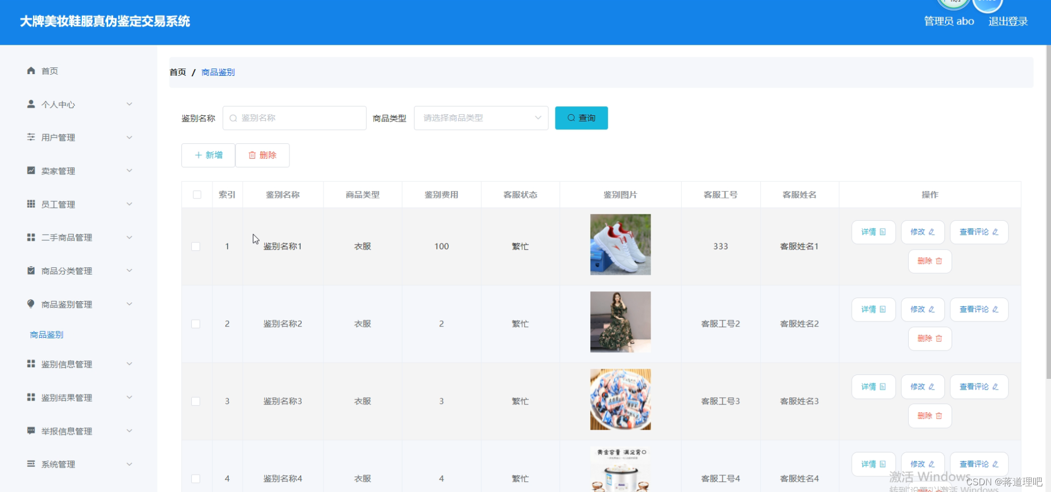
Task: Expand 商品分类管理 with its chevron
Action: click(x=129, y=271)
